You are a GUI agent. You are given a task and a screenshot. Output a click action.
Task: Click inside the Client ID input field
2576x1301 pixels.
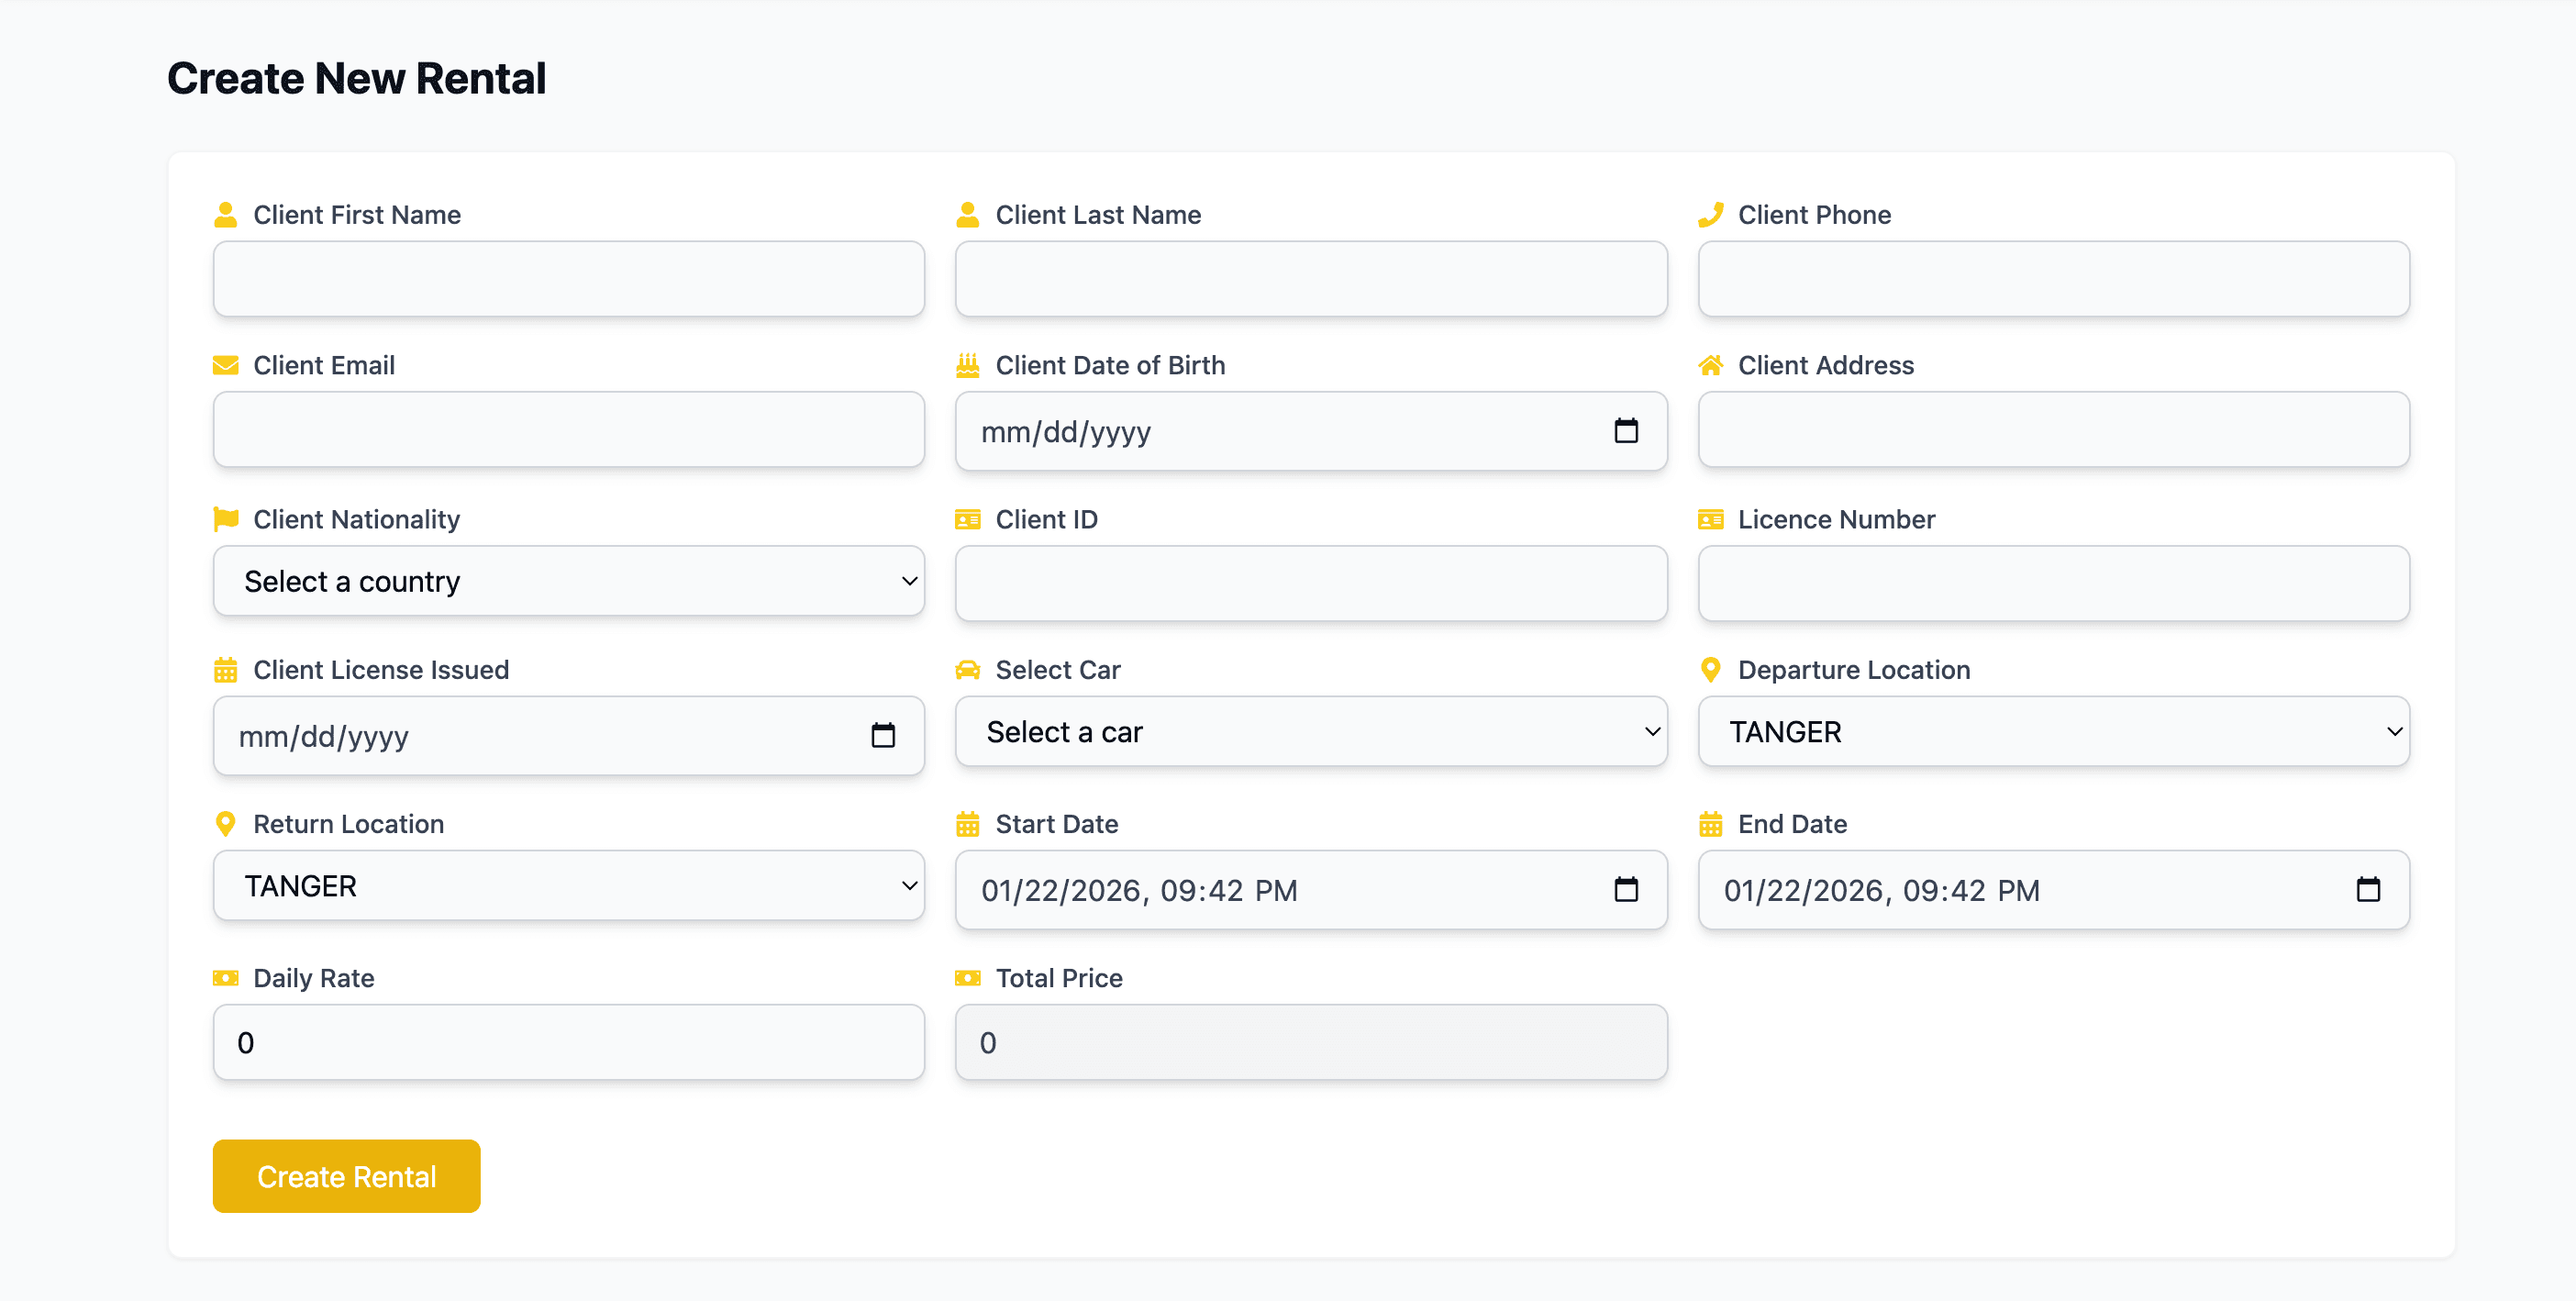(x=1310, y=584)
